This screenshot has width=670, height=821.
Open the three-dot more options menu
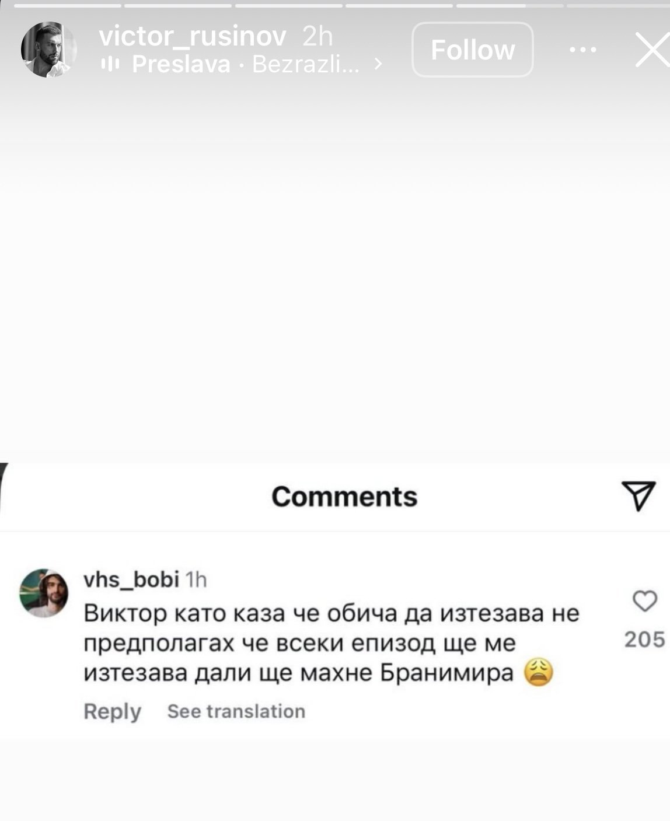pos(582,50)
